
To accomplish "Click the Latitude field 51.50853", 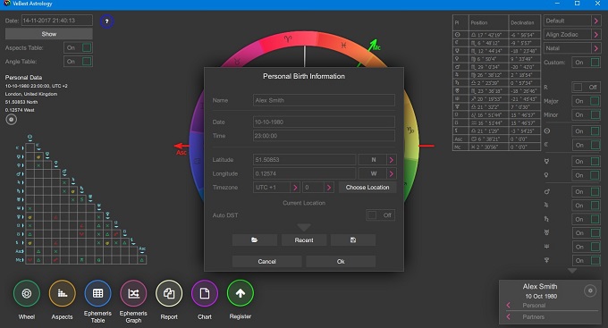I will pos(304,160).
